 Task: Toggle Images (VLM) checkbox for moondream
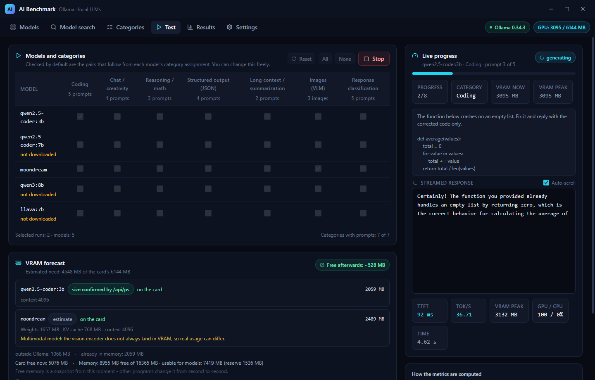(318, 169)
